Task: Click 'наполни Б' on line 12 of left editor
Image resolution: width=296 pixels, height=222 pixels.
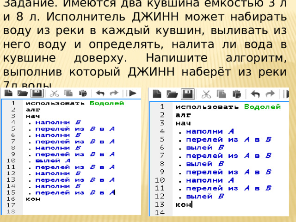Action: point(58,173)
